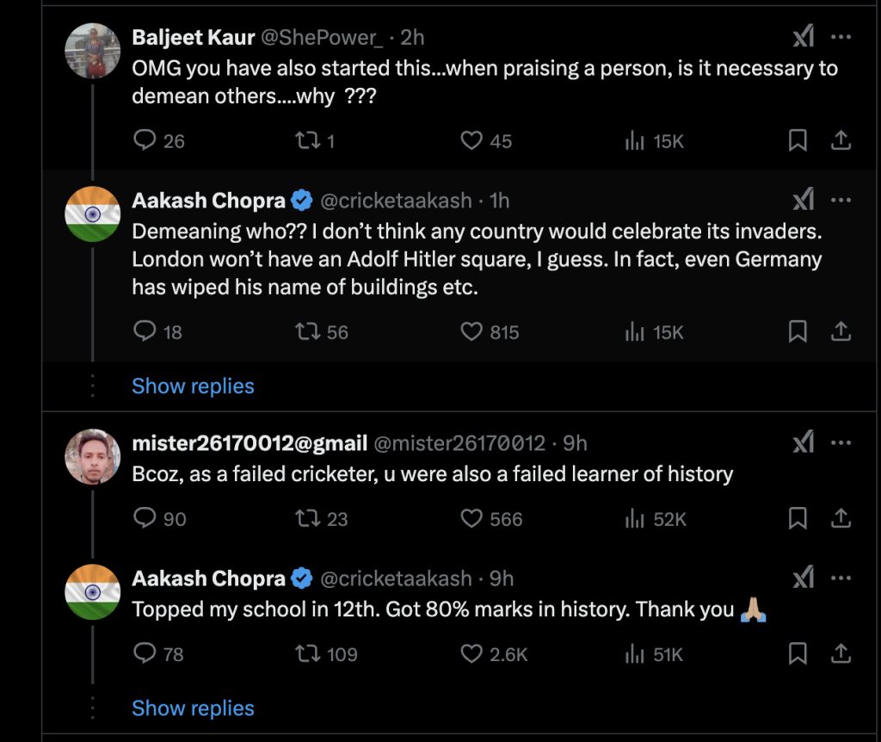This screenshot has width=881, height=742.
Task: Repost the 'Topped my school' tweet
Action: (307, 655)
